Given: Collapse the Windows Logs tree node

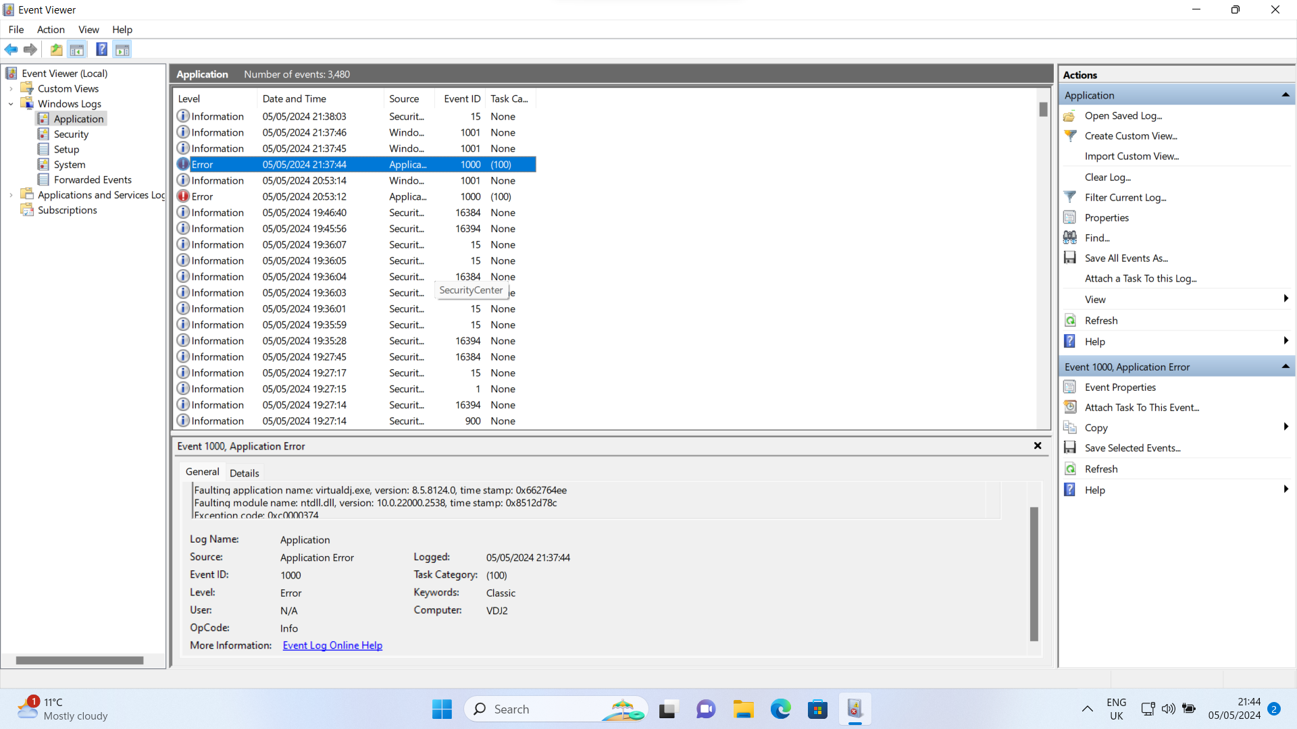Looking at the screenshot, I should (11, 104).
